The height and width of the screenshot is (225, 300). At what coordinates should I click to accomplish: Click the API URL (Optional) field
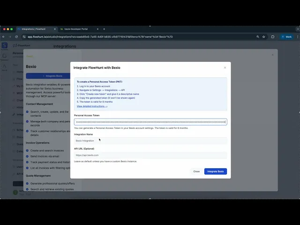click(150, 155)
